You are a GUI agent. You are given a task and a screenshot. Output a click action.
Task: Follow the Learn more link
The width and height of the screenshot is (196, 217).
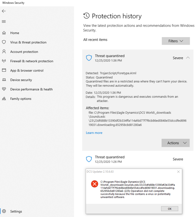coord(94,133)
